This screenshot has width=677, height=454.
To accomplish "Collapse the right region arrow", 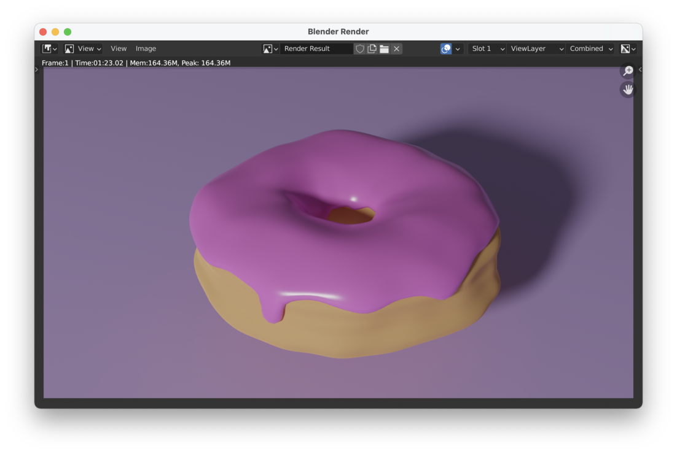I will (640, 69).
